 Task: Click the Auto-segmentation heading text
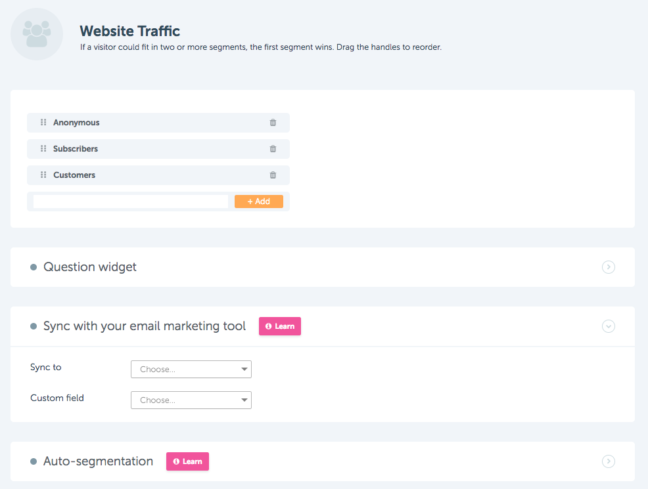click(98, 461)
